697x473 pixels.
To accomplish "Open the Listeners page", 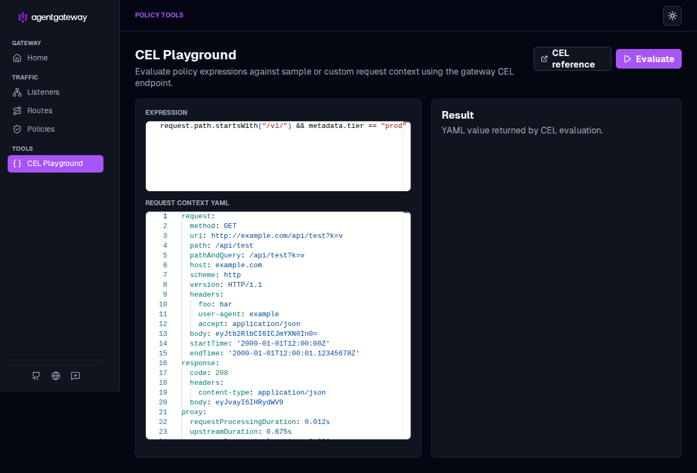I will [x=56, y=92].
